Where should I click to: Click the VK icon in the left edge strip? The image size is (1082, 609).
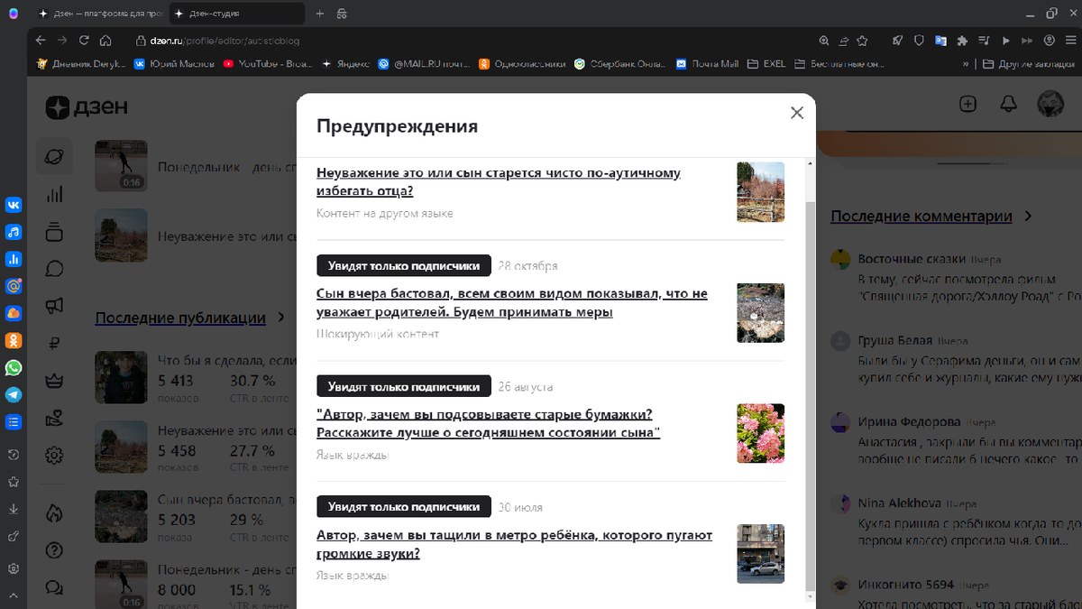point(14,205)
